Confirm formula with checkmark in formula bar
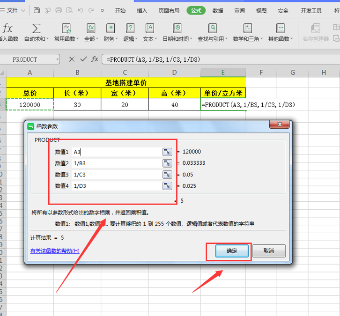 pos(83,59)
